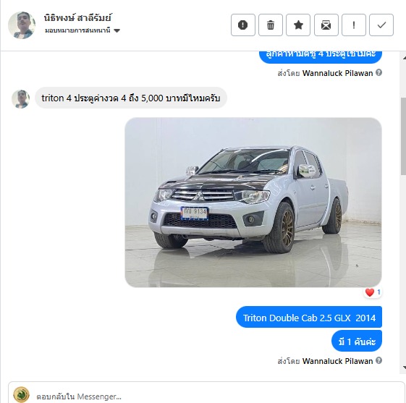Click the มอบหมายการสนทนานี้ label

click(77, 30)
